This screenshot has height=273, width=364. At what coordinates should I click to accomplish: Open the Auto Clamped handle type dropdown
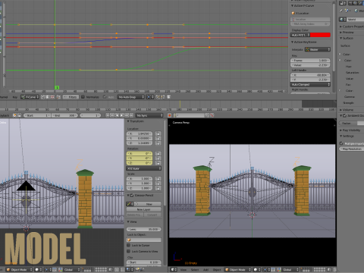pyautogui.click(x=310, y=85)
